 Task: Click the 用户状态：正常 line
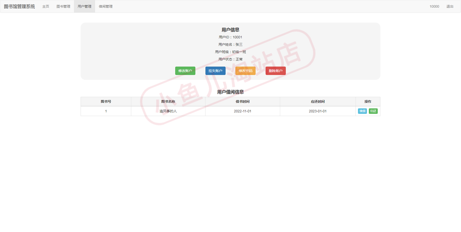(x=230, y=59)
